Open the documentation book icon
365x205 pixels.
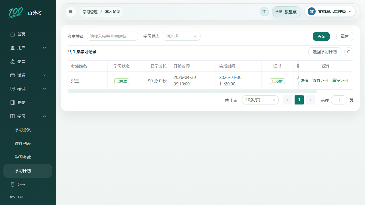coord(264,12)
